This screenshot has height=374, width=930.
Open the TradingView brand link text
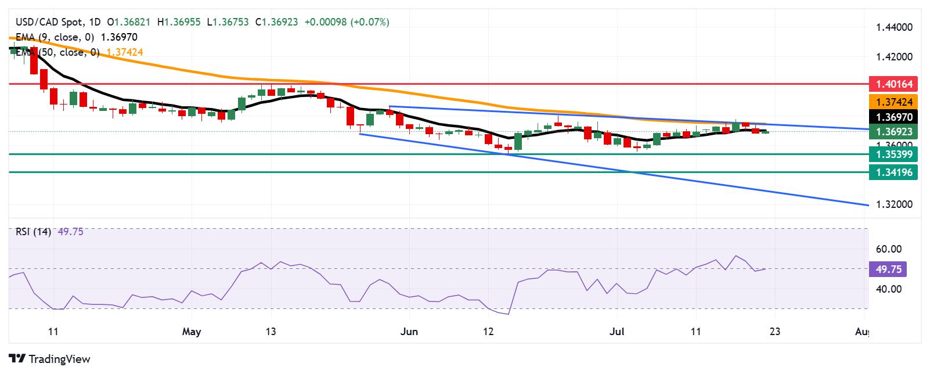(x=59, y=359)
